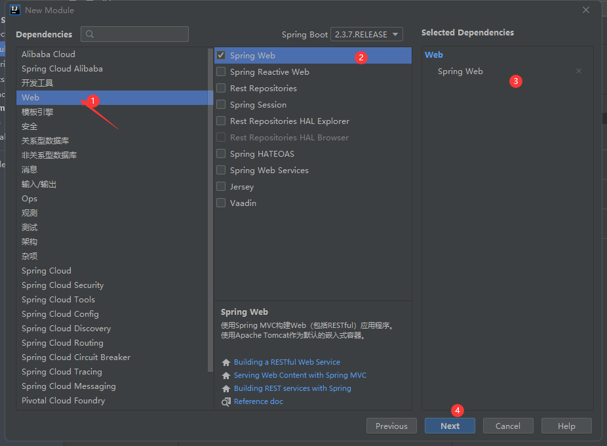Choose the 模板引擎 category
The height and width of the screenshot is (446, 607).
click(x=112, y=112)
